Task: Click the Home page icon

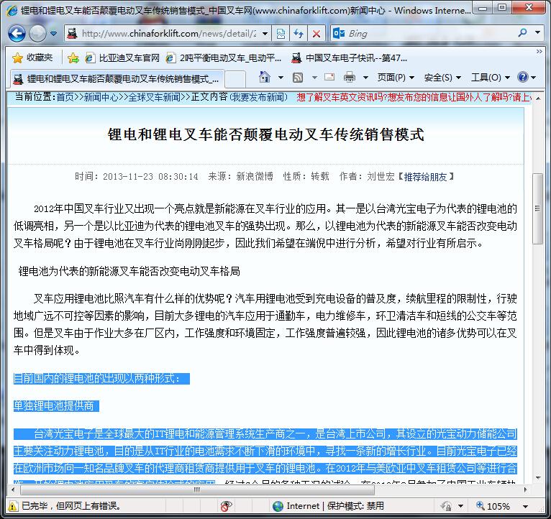Action: point(265,77)
